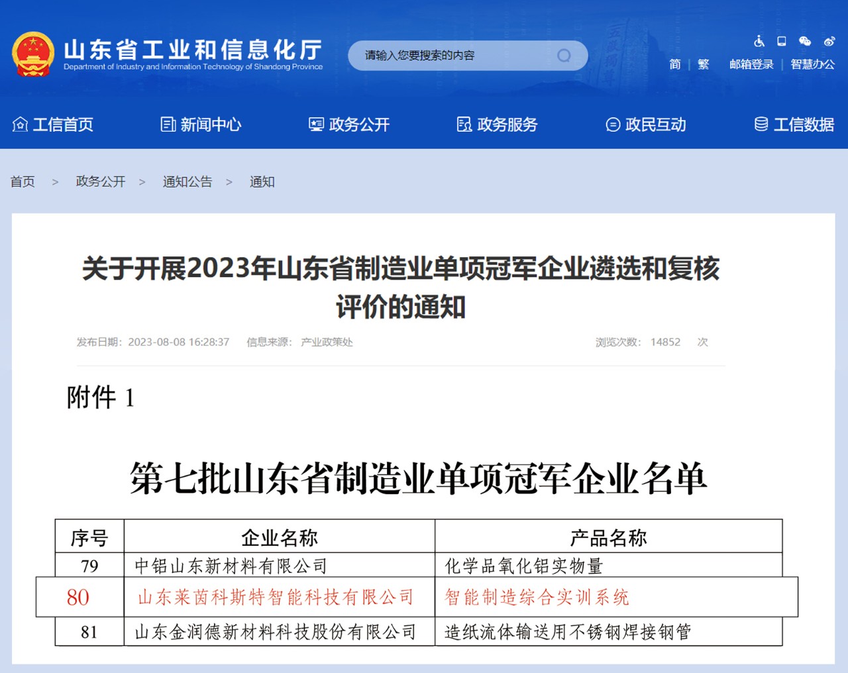Open Weibo icon in header
Image resolution: width=848 pixels, height=673 pixels.
[x=829, y=41]
